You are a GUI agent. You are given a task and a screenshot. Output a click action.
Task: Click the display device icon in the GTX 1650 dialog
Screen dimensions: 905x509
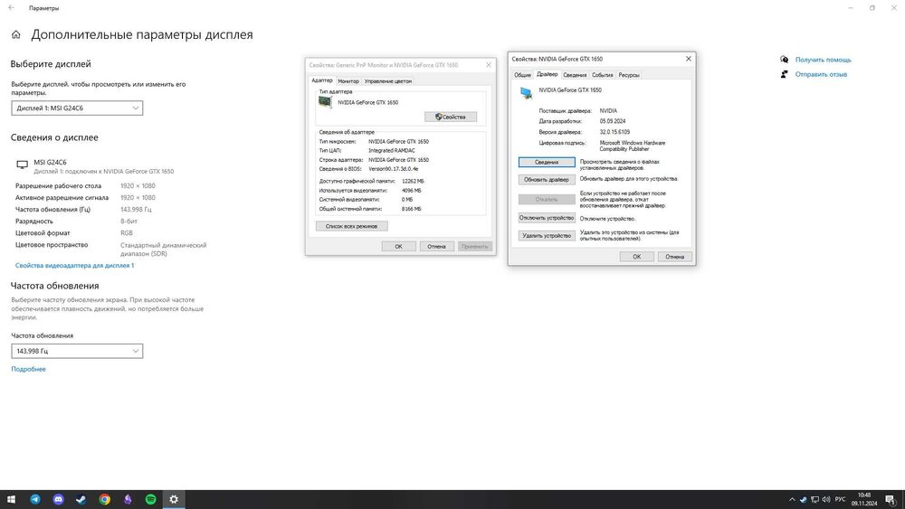click(x=526, y=93)
